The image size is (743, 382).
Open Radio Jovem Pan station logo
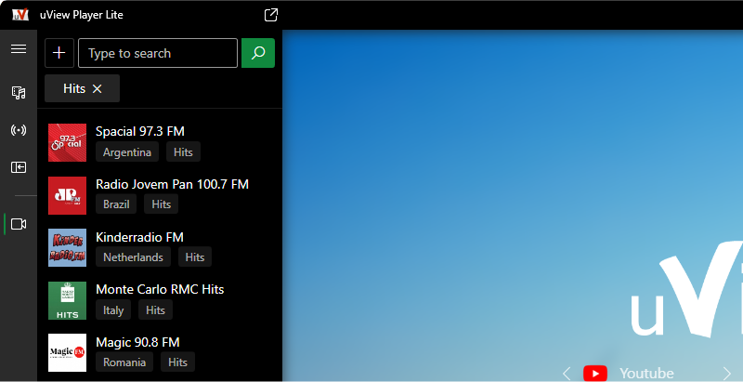(x=67, y=195)
